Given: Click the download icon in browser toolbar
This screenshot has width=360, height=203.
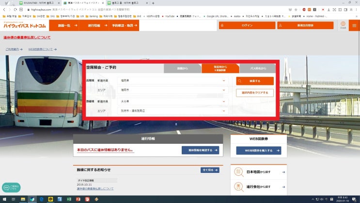Looking at the screenshot, I should [x=329, y=10].
